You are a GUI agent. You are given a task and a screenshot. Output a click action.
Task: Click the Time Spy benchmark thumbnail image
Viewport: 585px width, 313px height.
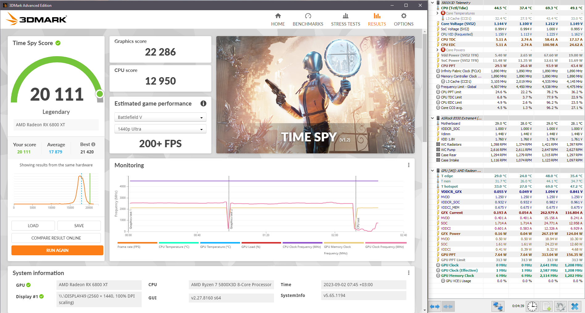(315, 95)
